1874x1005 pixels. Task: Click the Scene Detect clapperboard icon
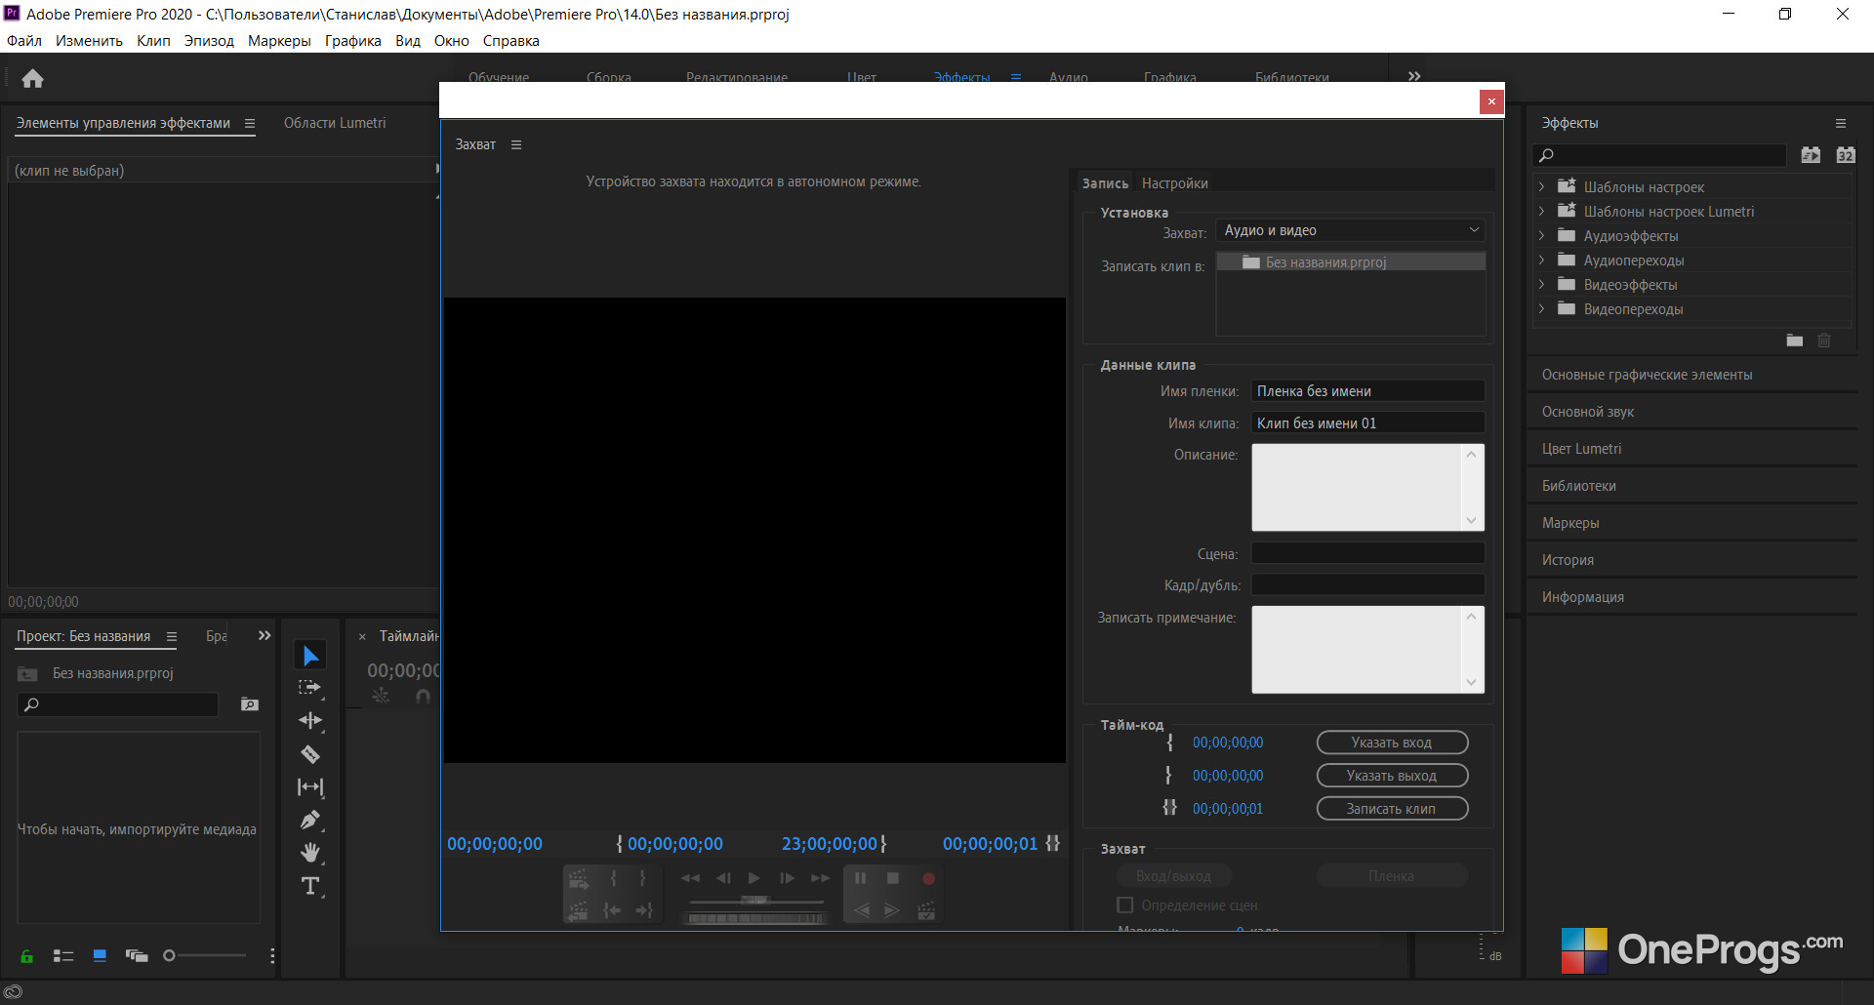click(x=926, y=910)
